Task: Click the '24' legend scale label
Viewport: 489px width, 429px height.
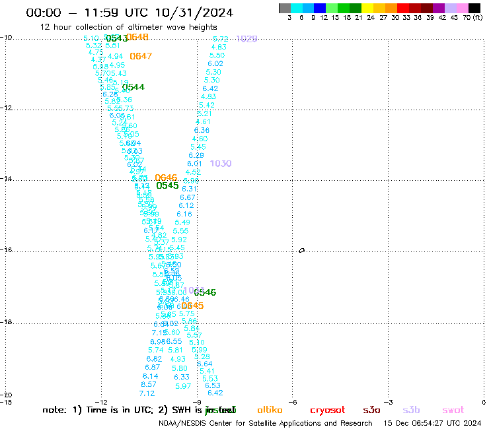Action: pyautogui.click(x=371, y=18)
